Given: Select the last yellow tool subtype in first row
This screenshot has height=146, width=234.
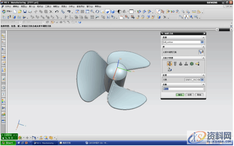Looking at the screenshot, I should (197, 64).
